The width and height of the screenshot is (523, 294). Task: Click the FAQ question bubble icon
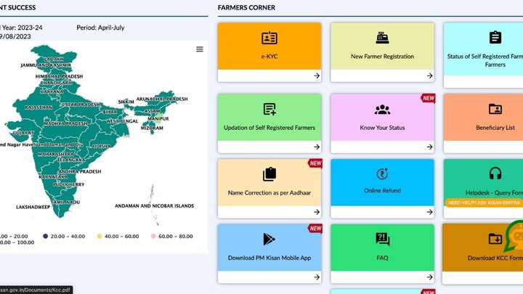tap(382, 239)
